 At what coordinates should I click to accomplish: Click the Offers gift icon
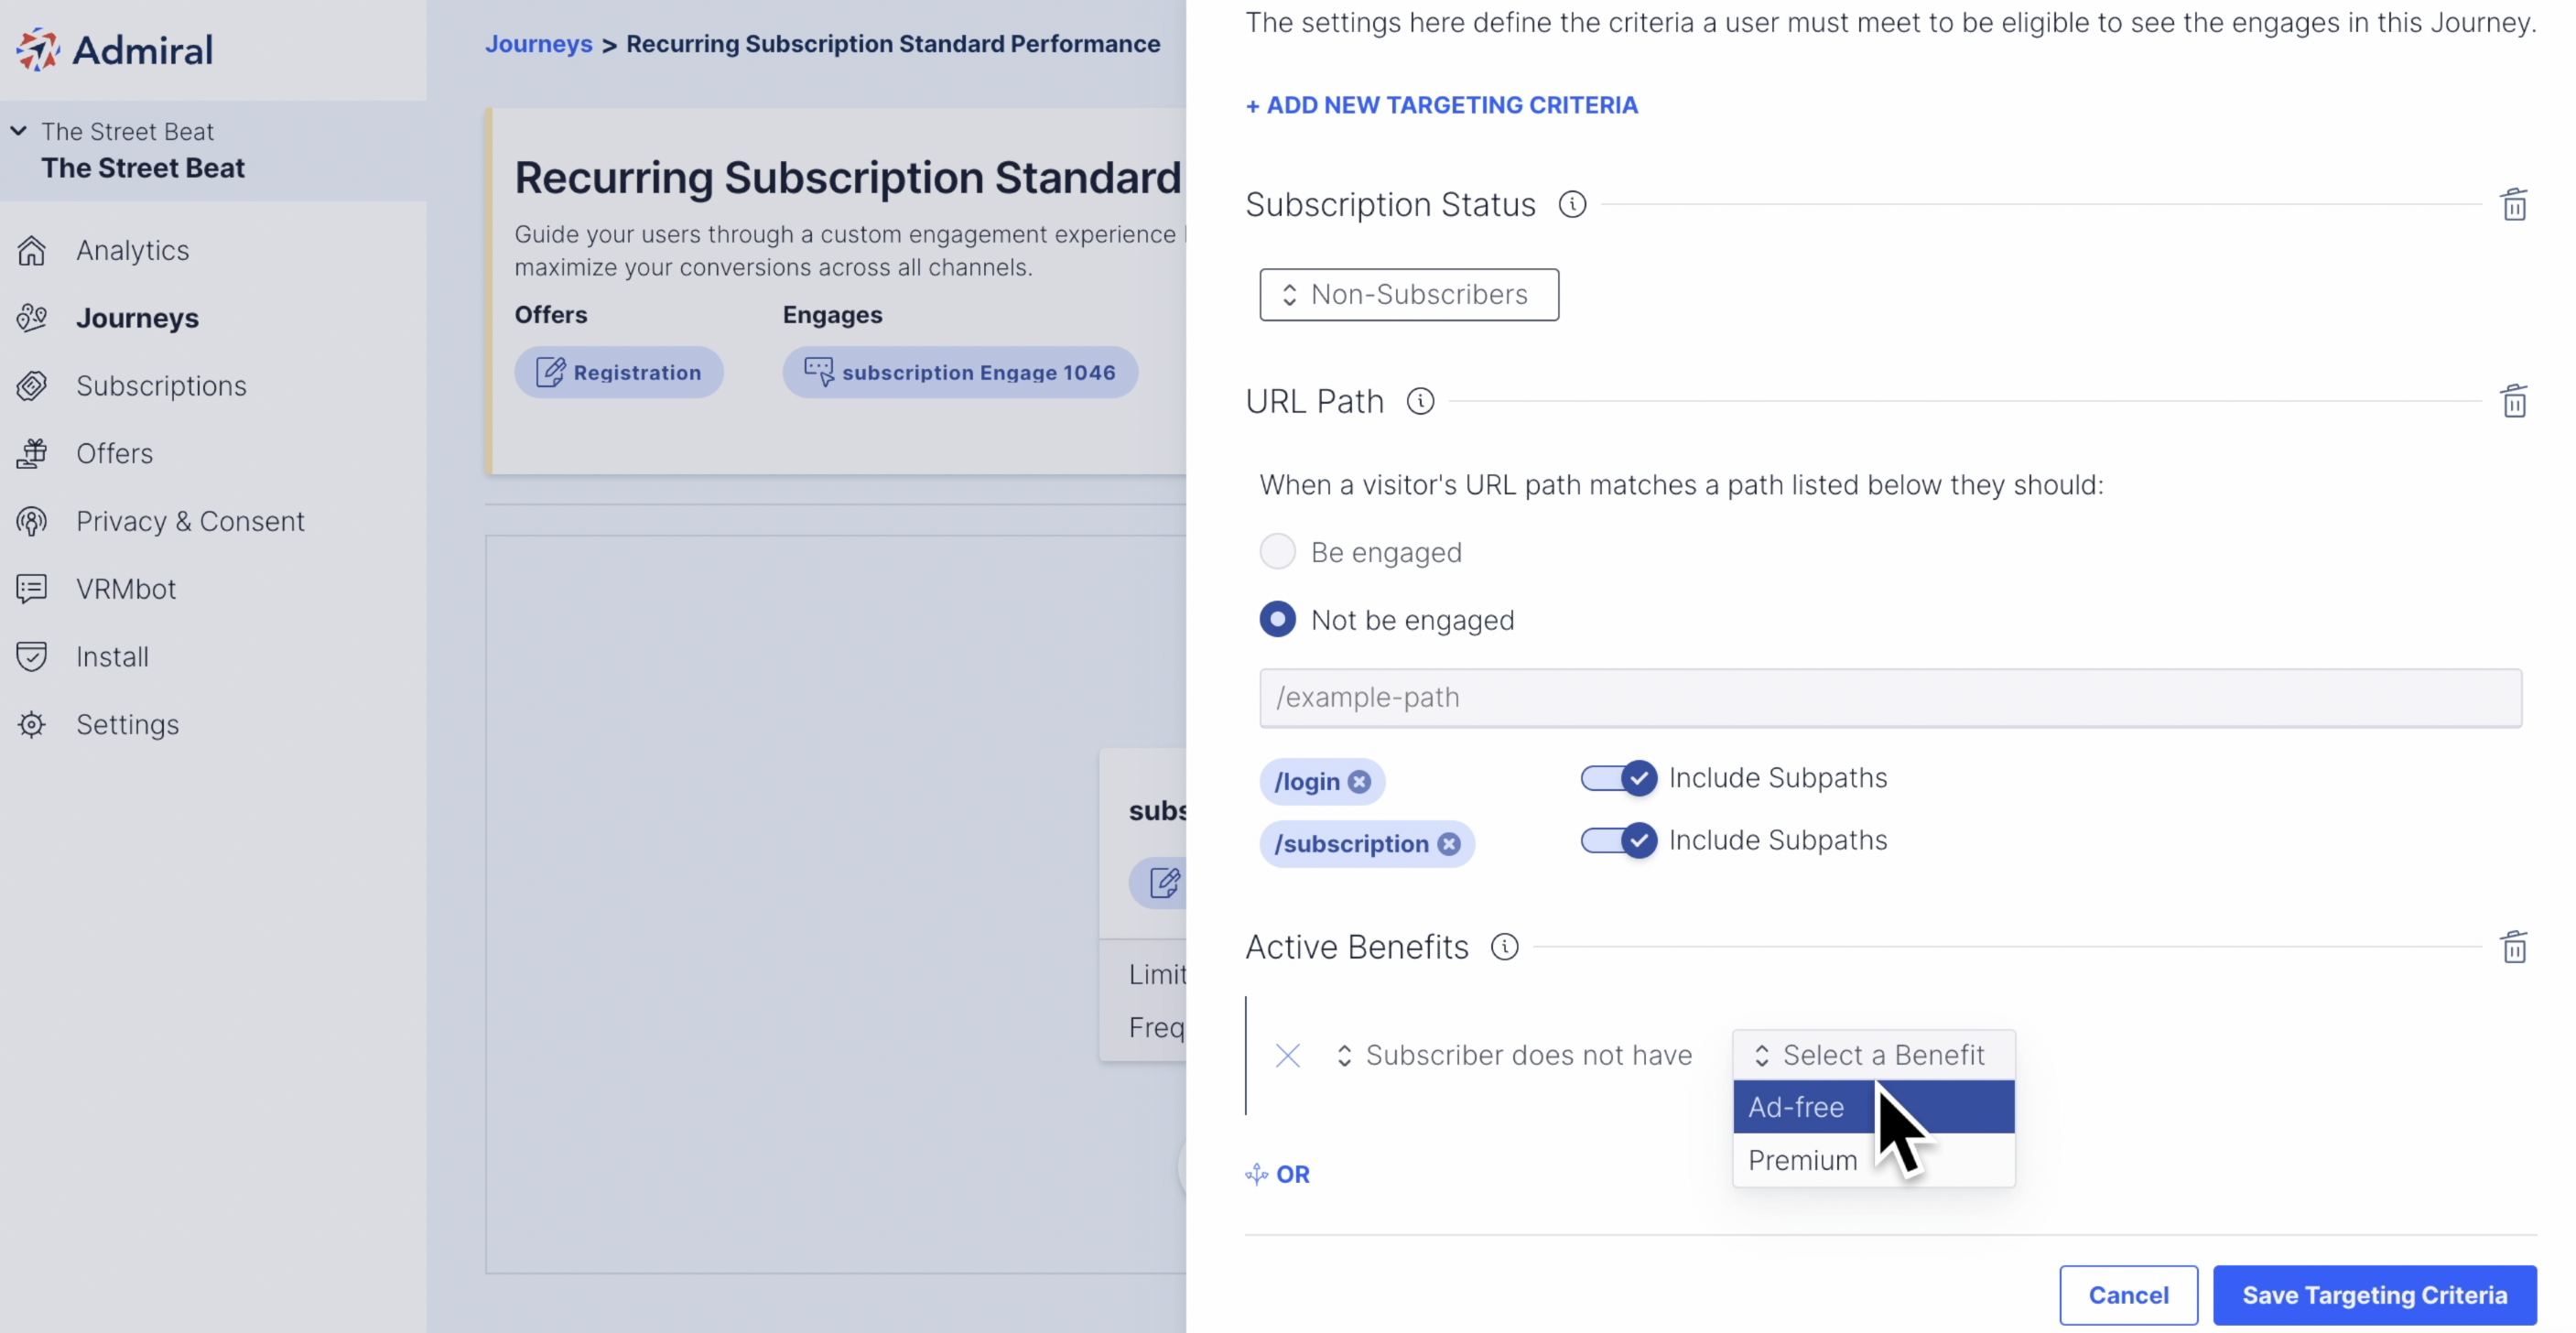[x=32, y=453]
